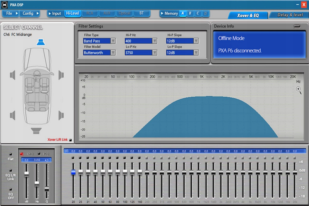
Task: Expand the Hi-P Slope dropdown
Action: pos(196,41)
